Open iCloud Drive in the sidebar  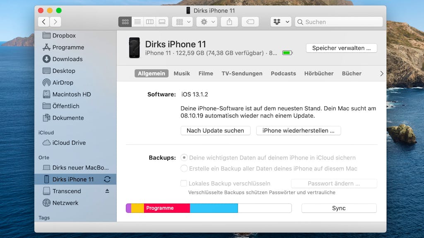pyautogui.click(x=76, y=143)
